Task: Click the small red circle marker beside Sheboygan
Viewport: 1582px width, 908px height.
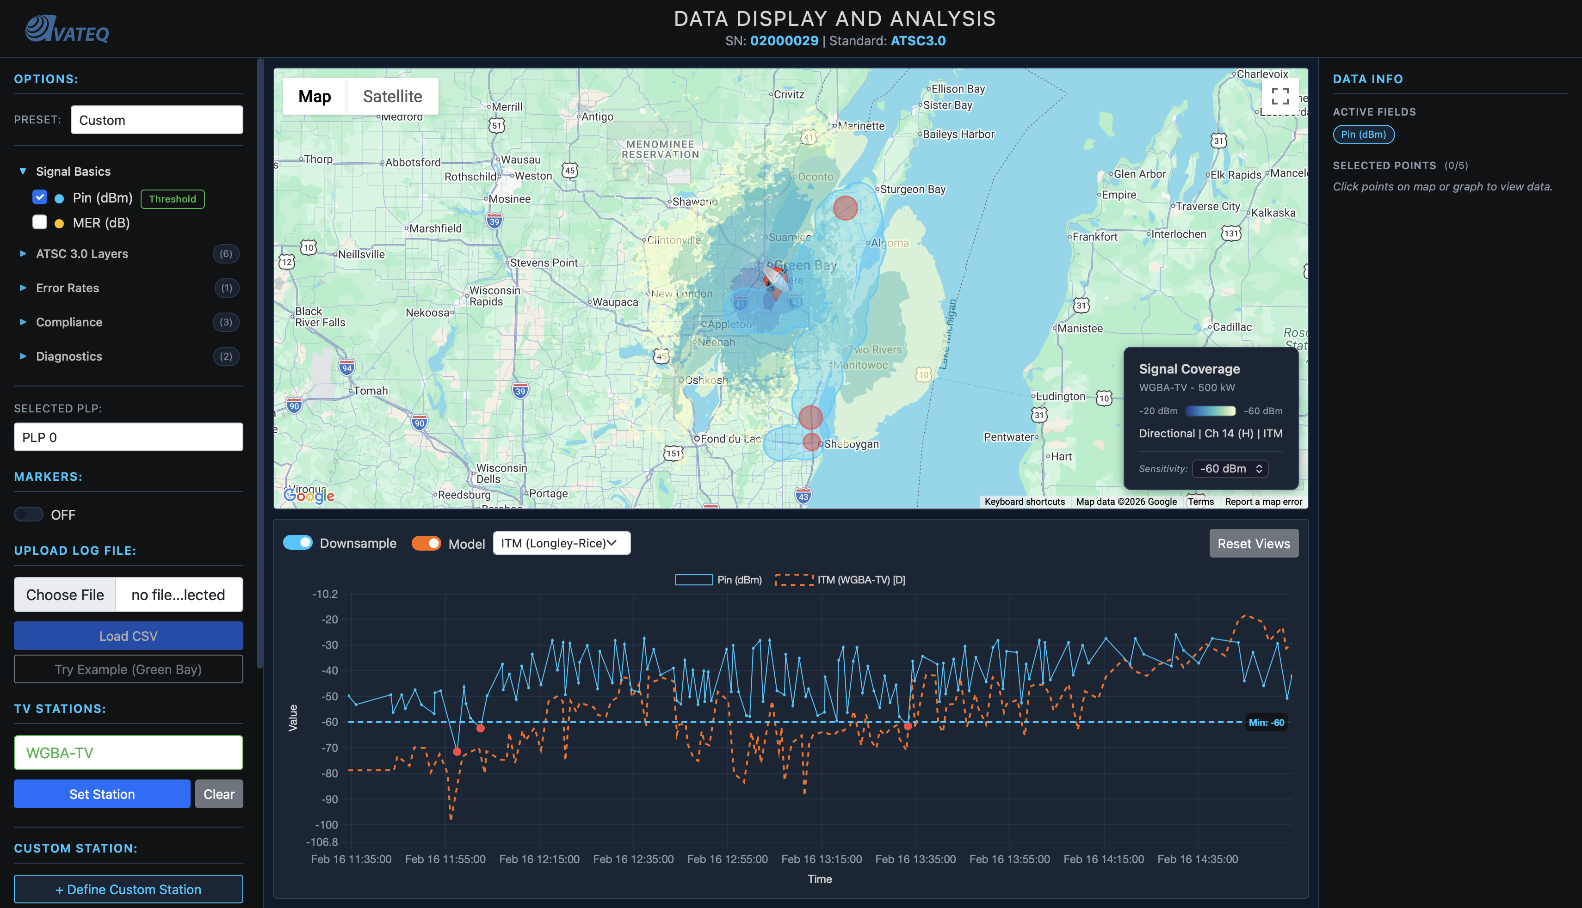Action: 811,442
